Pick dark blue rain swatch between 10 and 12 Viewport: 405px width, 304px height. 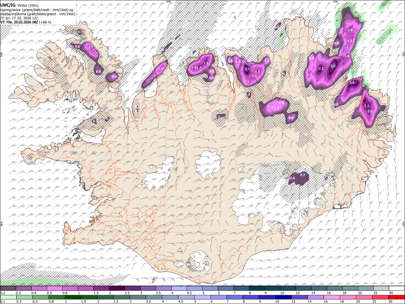click(283, 297)
